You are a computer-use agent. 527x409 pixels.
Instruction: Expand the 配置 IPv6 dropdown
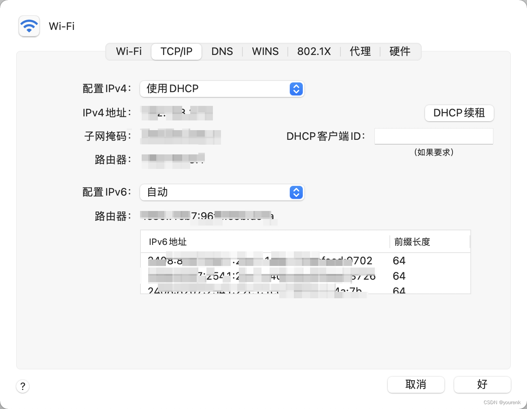tap(222, 192)
